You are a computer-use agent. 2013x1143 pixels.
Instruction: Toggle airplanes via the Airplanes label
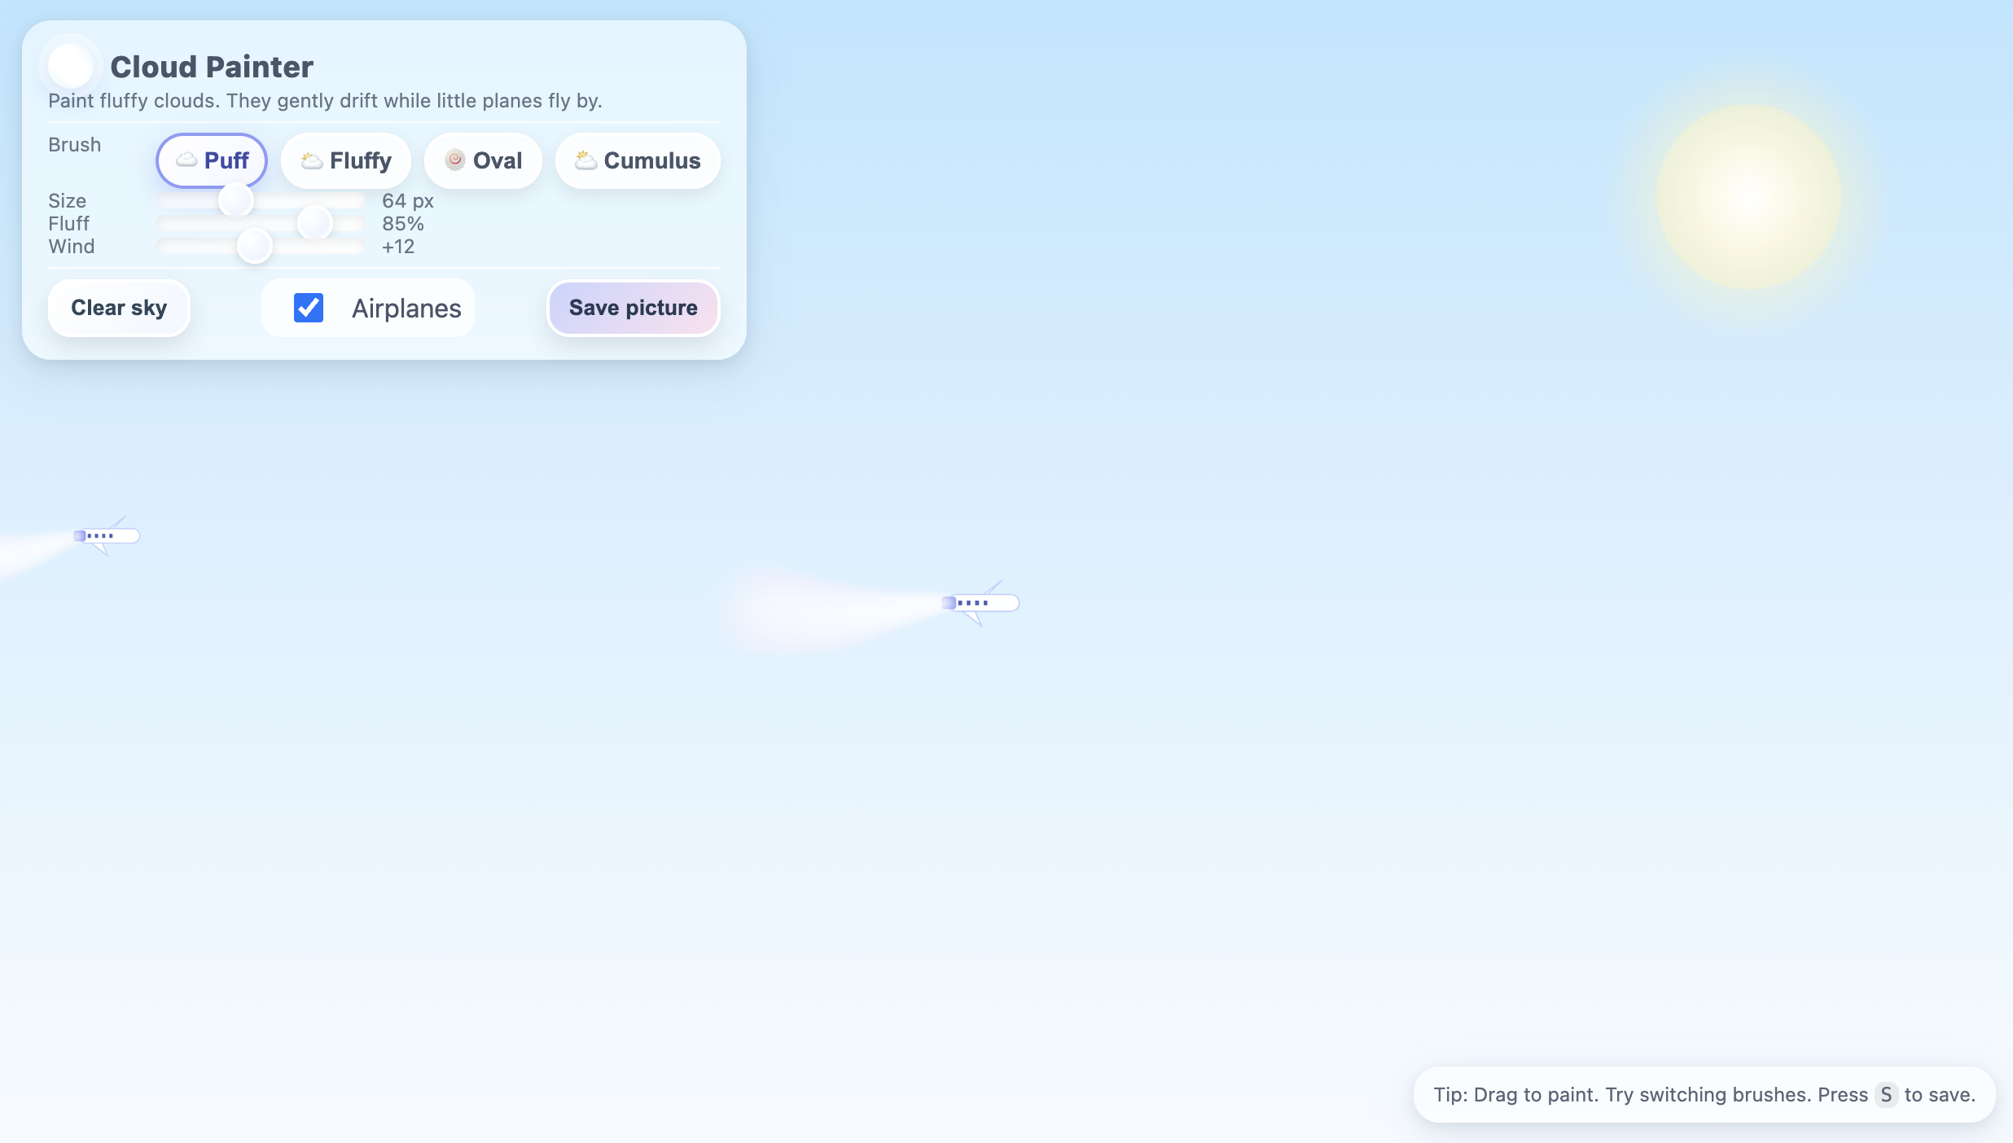pos(406,309)
